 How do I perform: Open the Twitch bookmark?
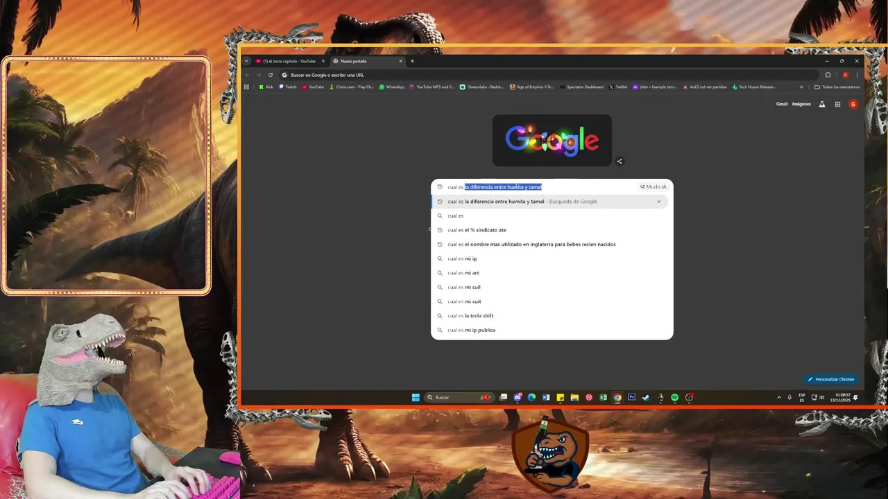[287, 87]
